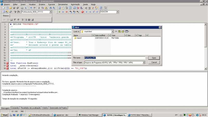Click the Name column header

pos(82,35)
